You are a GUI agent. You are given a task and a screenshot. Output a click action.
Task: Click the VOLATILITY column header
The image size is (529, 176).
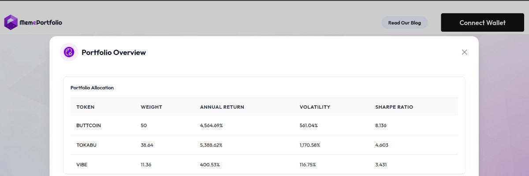315,107
